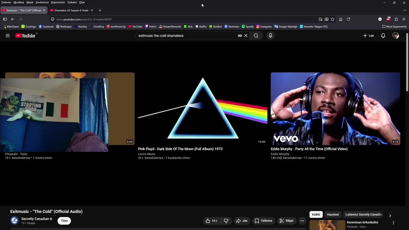
Task: Go back one page
Action: pos(13,19)
